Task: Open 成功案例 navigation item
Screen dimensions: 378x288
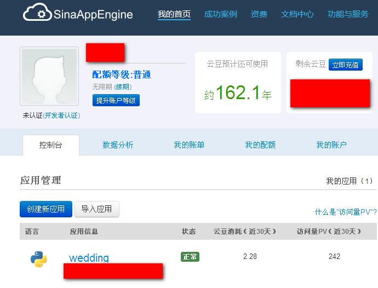Action: coord(221,14)
